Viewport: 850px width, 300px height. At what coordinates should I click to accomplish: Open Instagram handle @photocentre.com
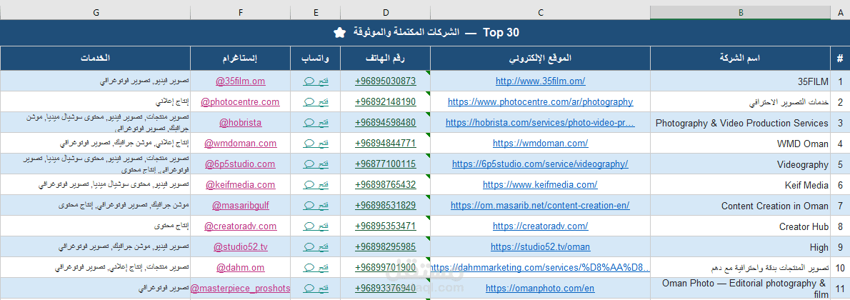point(240,102)
